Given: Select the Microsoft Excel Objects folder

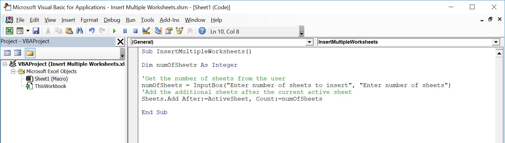Looking at the screenshot, I should 51,71.
